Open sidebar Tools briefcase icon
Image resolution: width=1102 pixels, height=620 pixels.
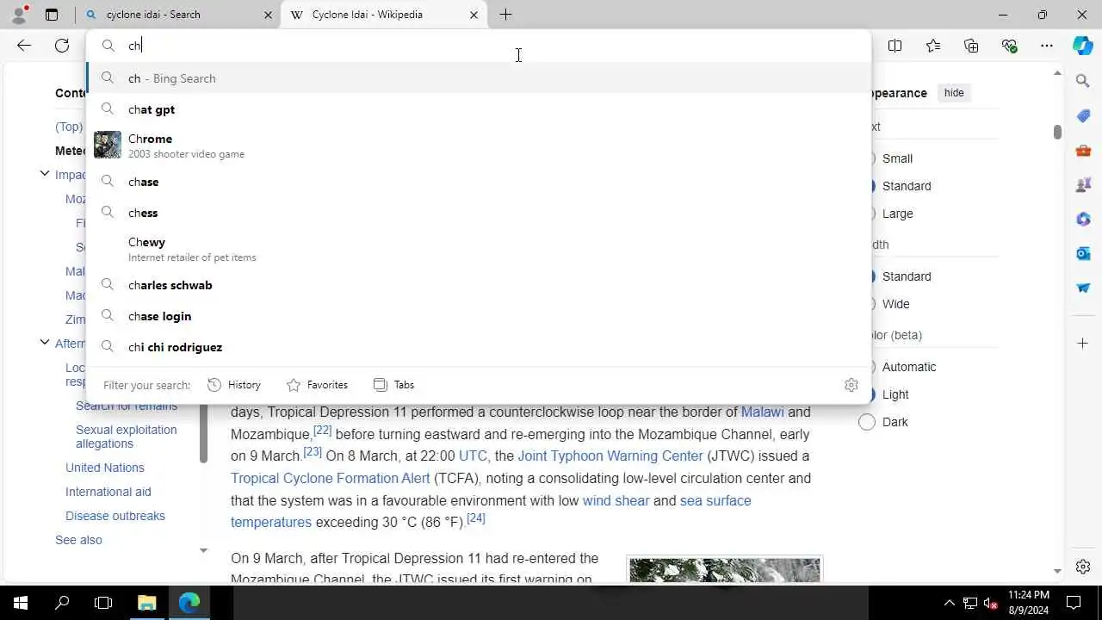[x=1083, y=151]
